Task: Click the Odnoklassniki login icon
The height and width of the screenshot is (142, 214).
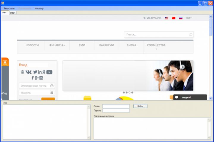Action: pos(23,72)
